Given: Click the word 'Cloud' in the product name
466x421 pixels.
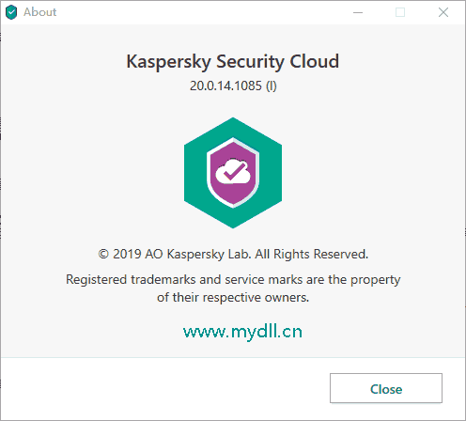Looking at the screenshot, I should 314,61.
